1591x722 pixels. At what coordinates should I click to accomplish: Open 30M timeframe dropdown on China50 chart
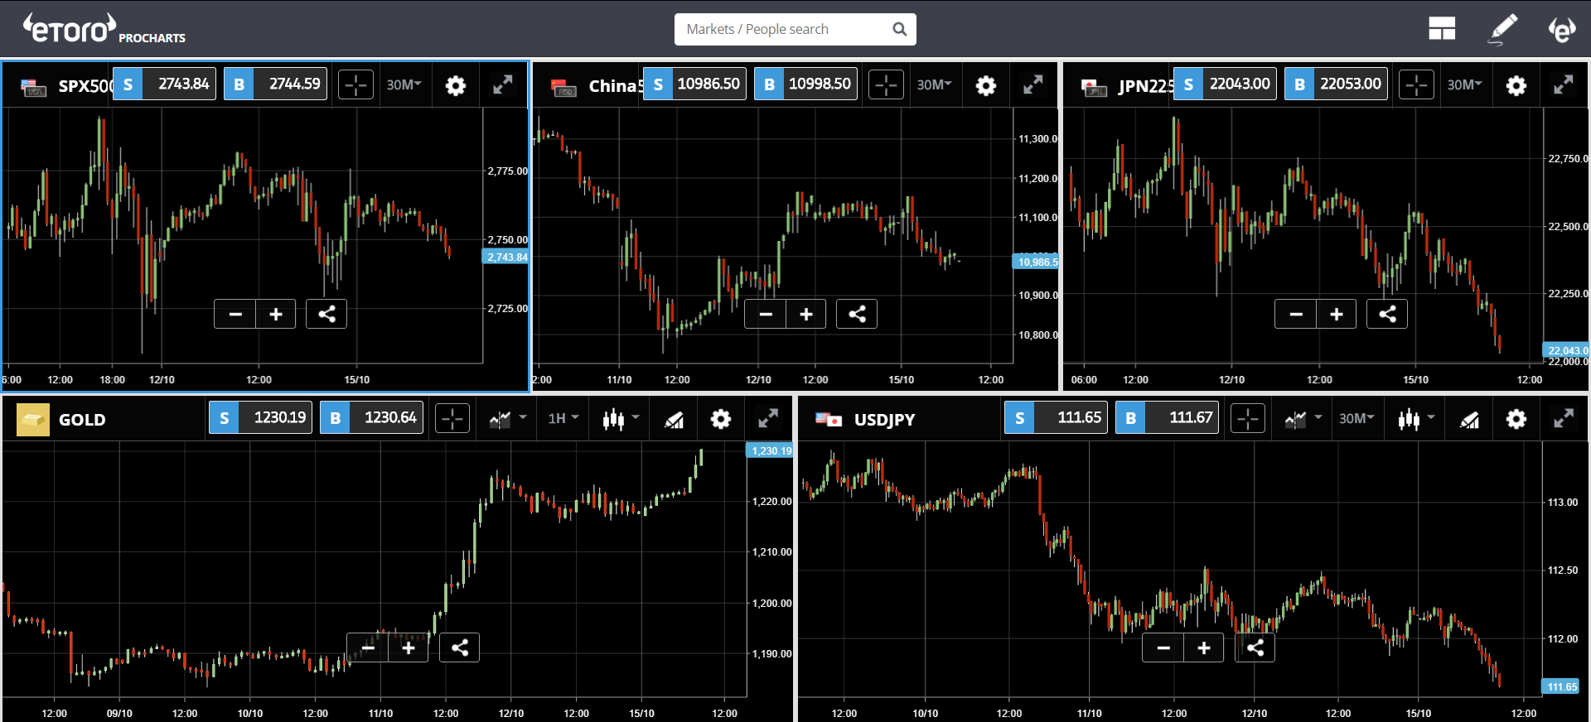pyautogui.click(x=935, y=84)
